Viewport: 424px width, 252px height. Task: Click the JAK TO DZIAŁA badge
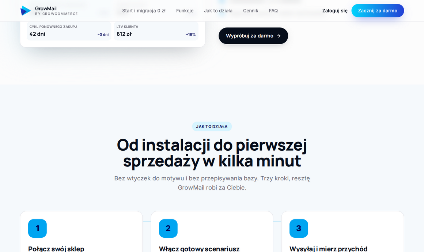tap(212, 127)
